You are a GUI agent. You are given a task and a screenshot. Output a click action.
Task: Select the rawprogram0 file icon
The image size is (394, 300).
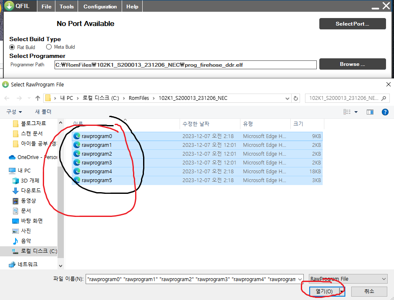coord(77,136)
